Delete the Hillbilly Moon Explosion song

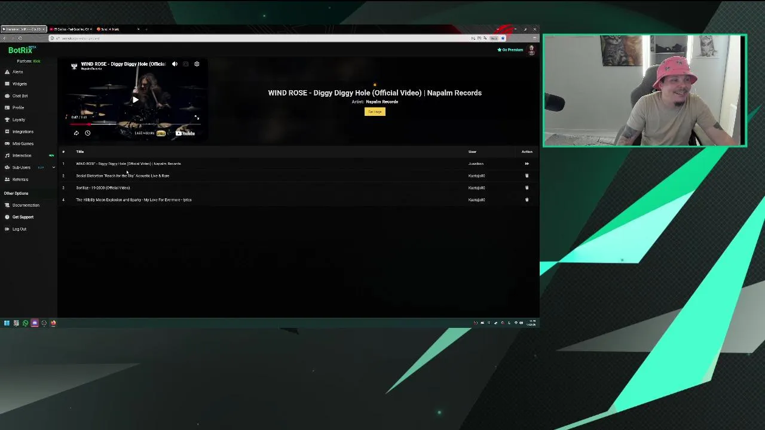point(527,199)
